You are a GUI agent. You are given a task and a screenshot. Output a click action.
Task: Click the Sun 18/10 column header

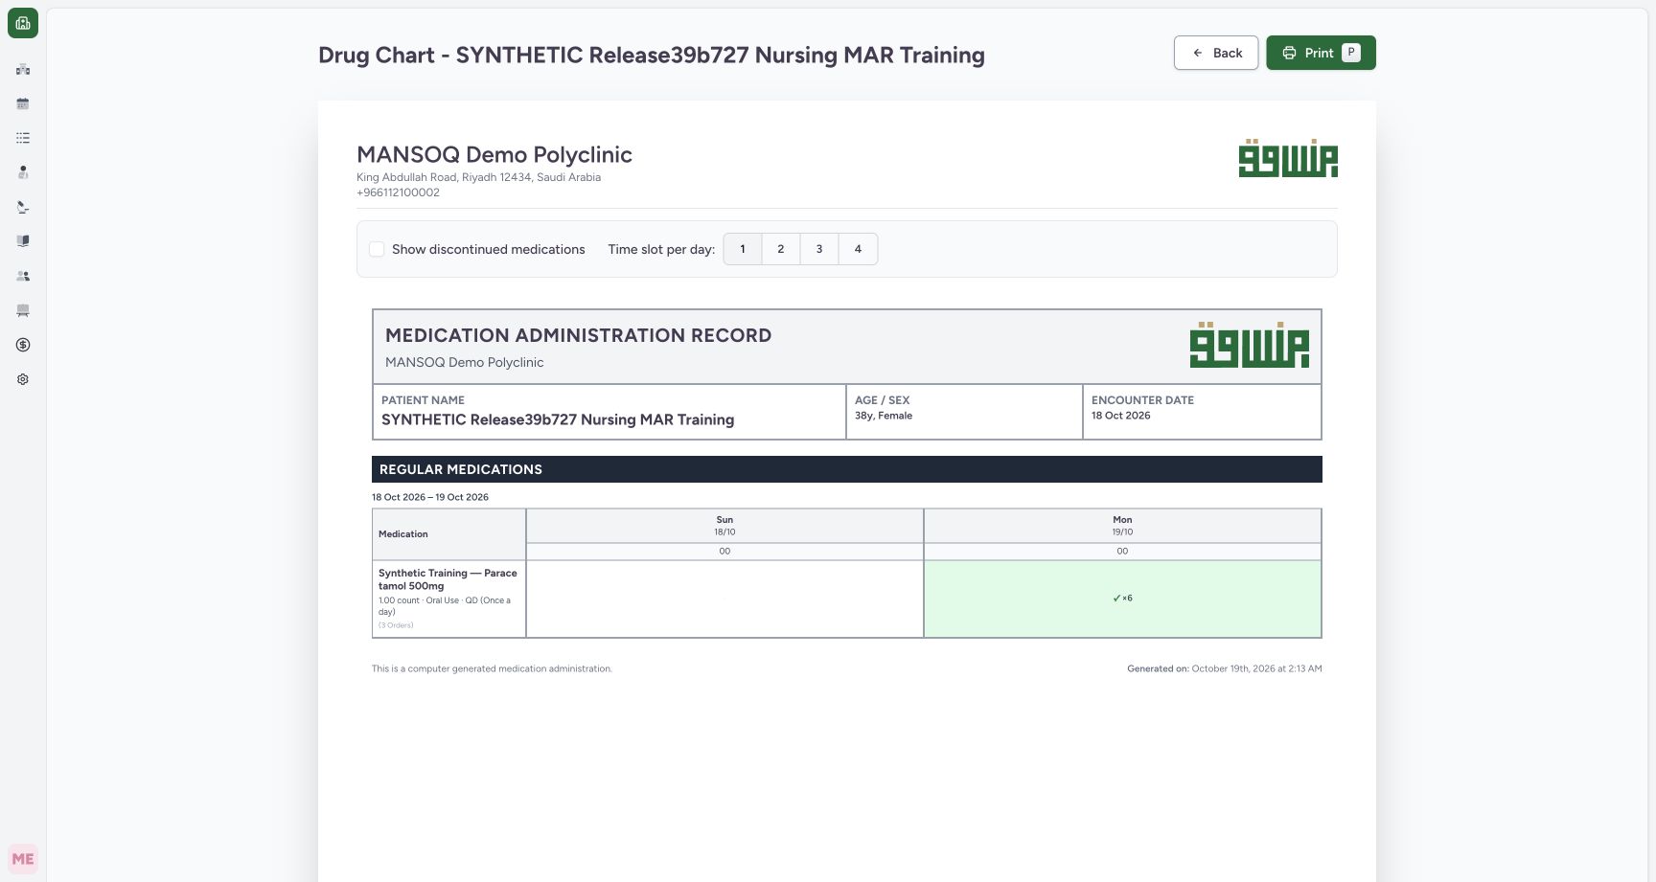(x=724, y=526)
